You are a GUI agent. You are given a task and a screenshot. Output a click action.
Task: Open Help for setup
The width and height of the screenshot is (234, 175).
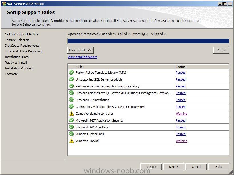pos(219,167)
